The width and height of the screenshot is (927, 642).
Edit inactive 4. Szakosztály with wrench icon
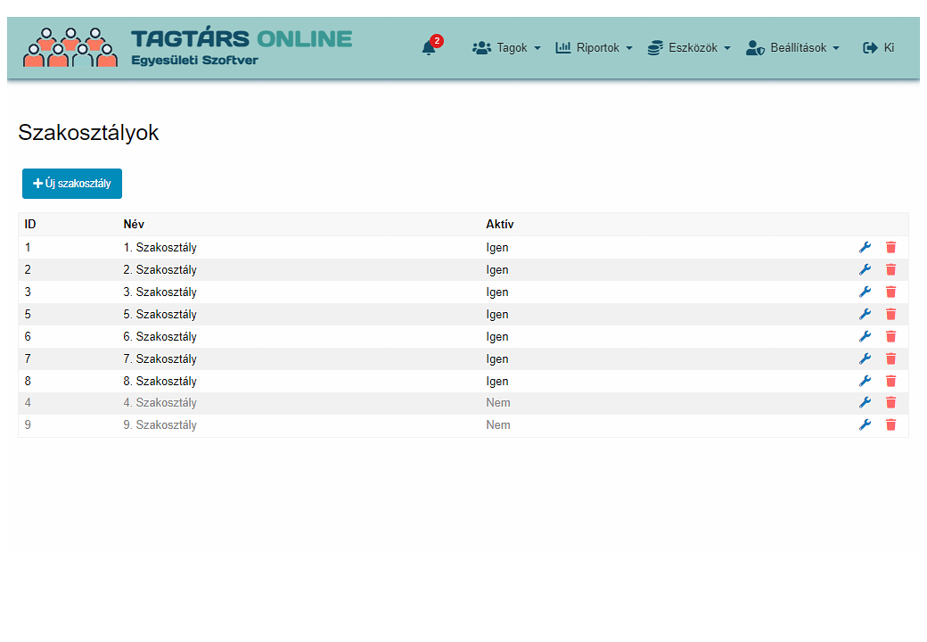[865, 402]
